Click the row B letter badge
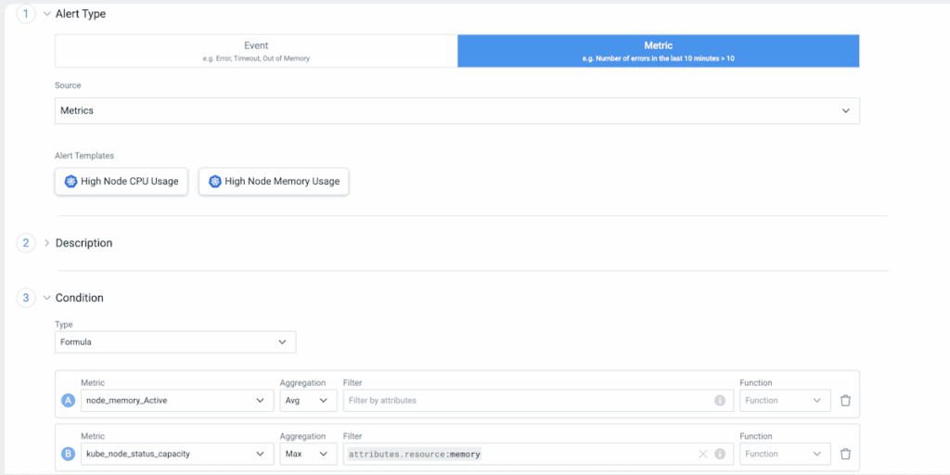The width and height of the screenshot is (950, 475). click(68, 454)
